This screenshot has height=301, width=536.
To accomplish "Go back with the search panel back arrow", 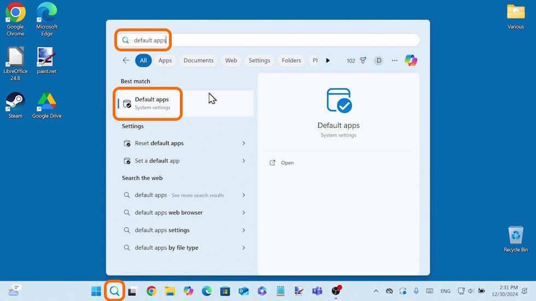I will coord(126,61).
